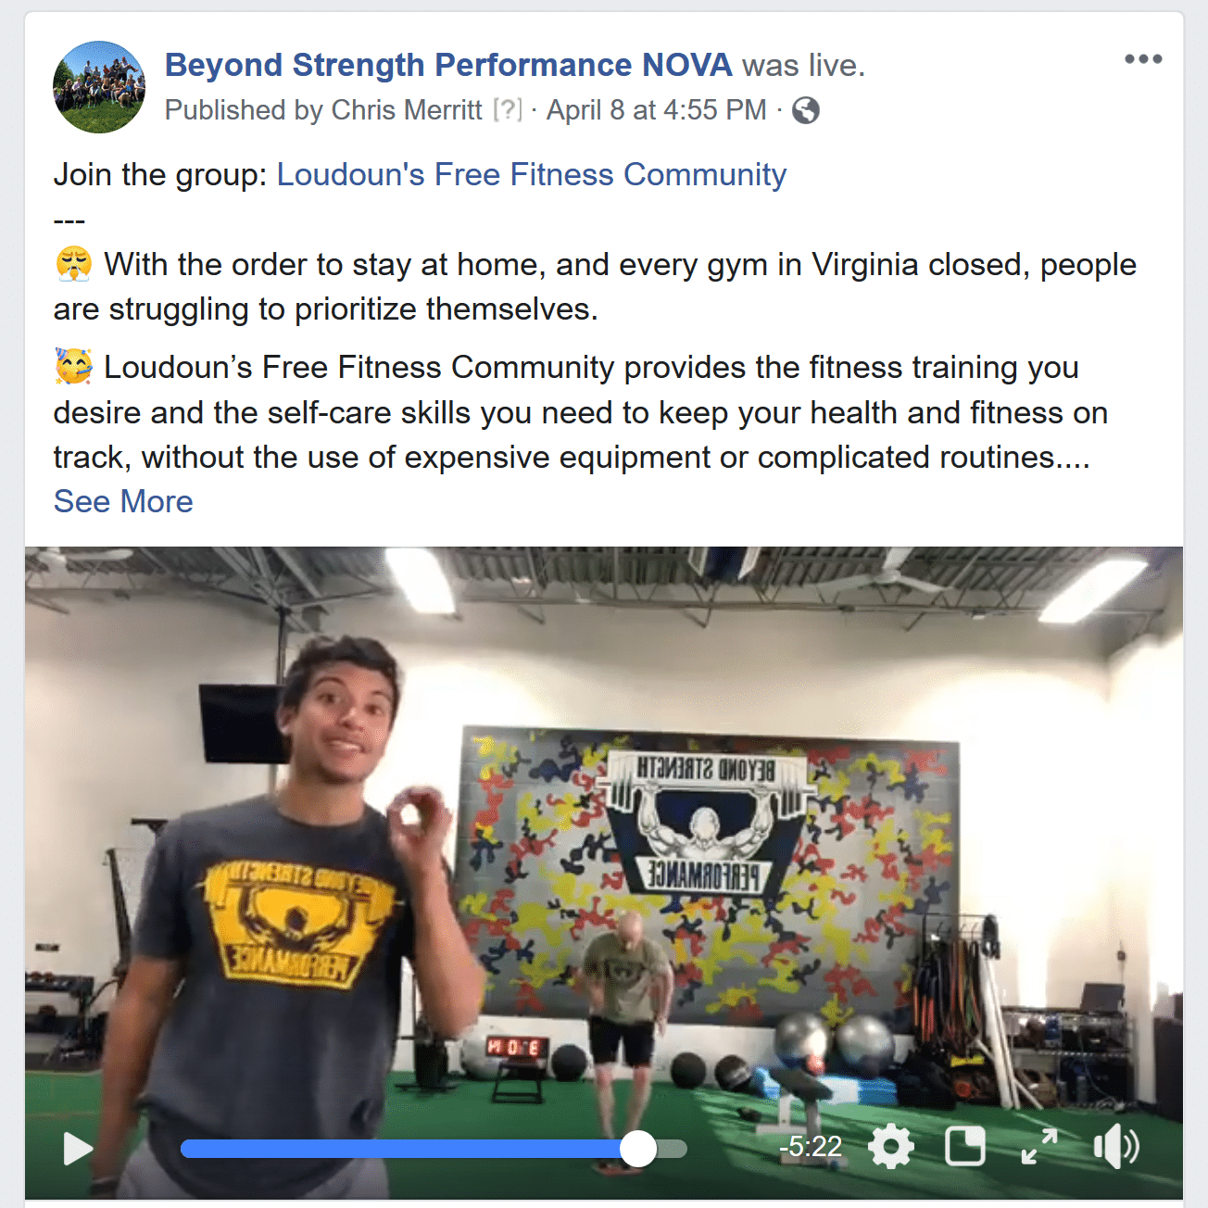The image size is (1208, 1208).
Task: Click the video progress slider handle
Action: click(638, 1149)
